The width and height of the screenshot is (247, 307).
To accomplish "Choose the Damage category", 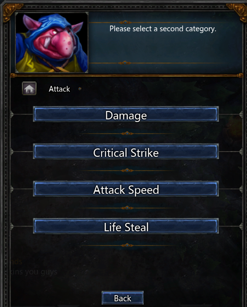I will point(126,115).
